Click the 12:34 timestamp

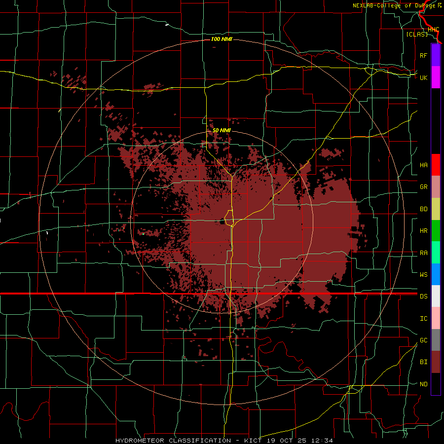[322, 441]
